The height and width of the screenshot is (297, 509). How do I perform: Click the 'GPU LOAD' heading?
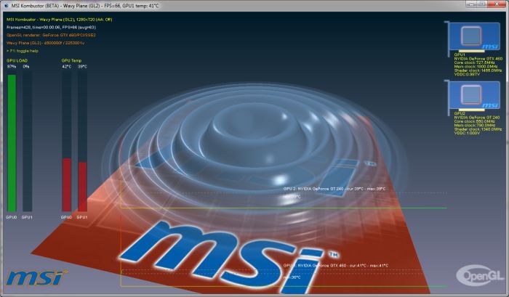point(17,60)
